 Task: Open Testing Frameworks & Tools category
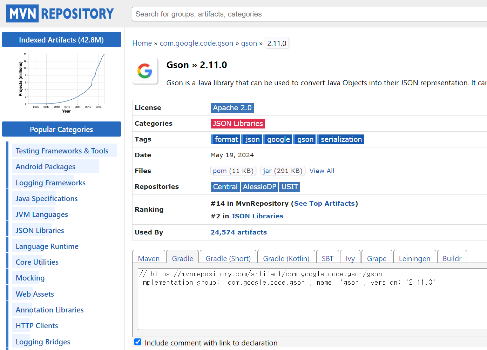tap(62, 151)
